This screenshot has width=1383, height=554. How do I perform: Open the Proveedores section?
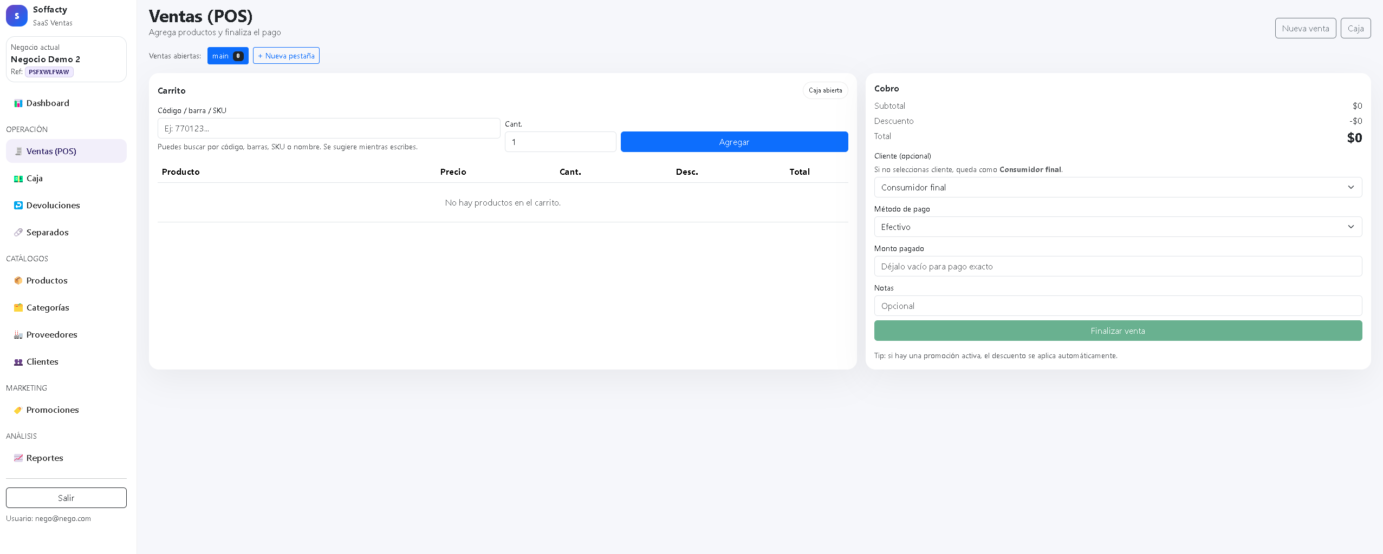click(51, 334)
